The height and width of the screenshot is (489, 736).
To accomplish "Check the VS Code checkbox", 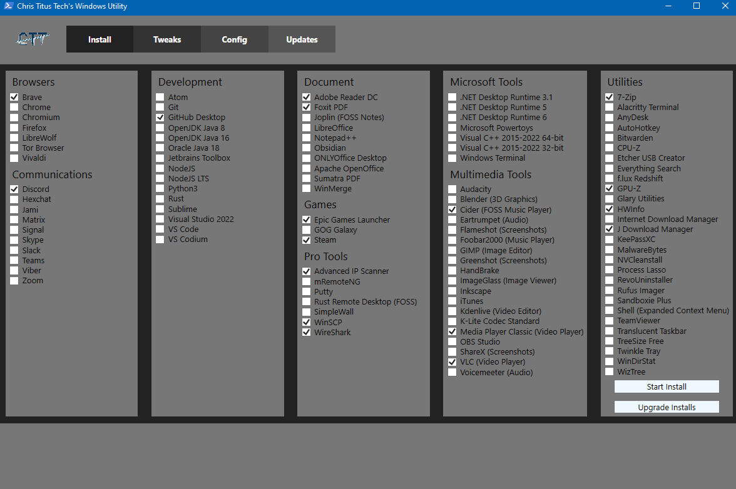I will pos(160,229).
